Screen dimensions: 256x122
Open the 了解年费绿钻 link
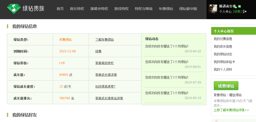tap(105, 40)
